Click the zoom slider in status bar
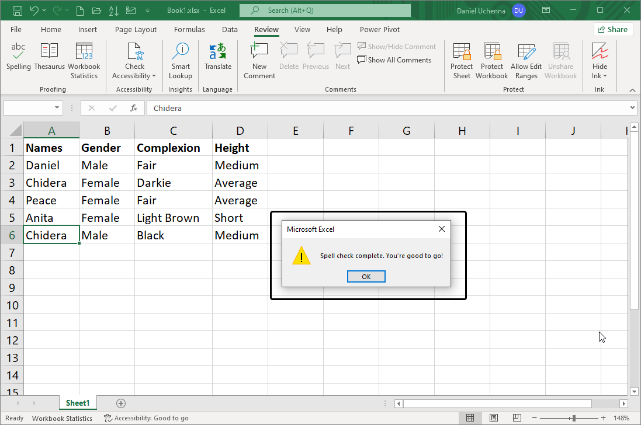Image resolution: width=641 pixels, height=425 pixels. click(x=574, y=418)
